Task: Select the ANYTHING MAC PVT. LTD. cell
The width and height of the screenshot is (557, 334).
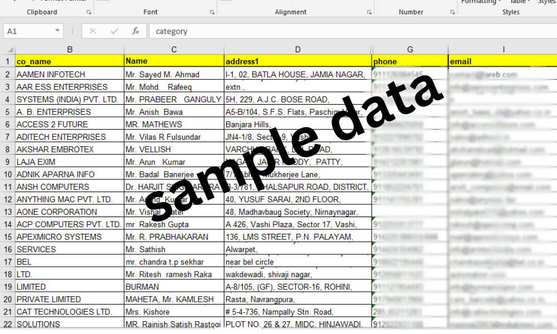Action: (x=70, y=199)
